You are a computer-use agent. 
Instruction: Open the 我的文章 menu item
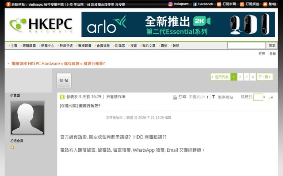[149, 46]
